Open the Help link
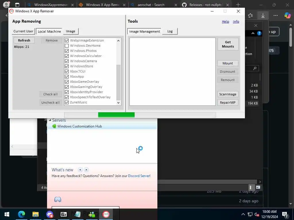 tap(225, 21)
